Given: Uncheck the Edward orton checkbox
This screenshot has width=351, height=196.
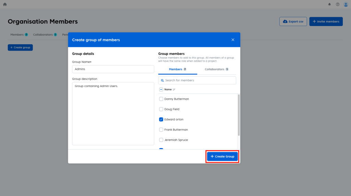Looking at the screenshot, I should tap(161, 120).
